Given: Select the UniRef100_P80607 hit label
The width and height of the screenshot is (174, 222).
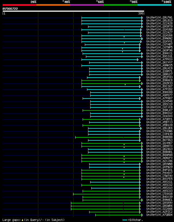Looking at the screenshot, I should 159,173.
